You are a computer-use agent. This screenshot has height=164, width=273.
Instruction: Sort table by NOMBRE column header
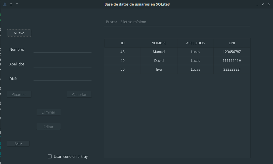pos(159,43)
